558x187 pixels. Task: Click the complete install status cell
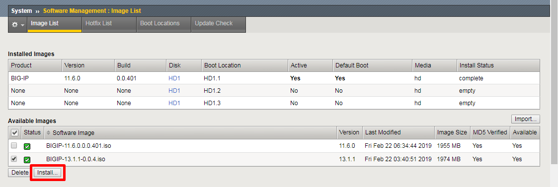tap(471, 78)
